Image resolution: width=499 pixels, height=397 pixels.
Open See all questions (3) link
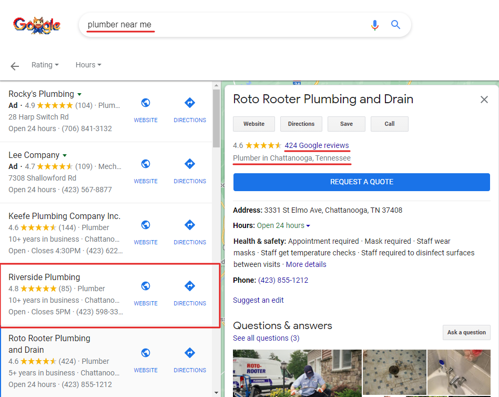pyautogui.click(x=266, y=338)
